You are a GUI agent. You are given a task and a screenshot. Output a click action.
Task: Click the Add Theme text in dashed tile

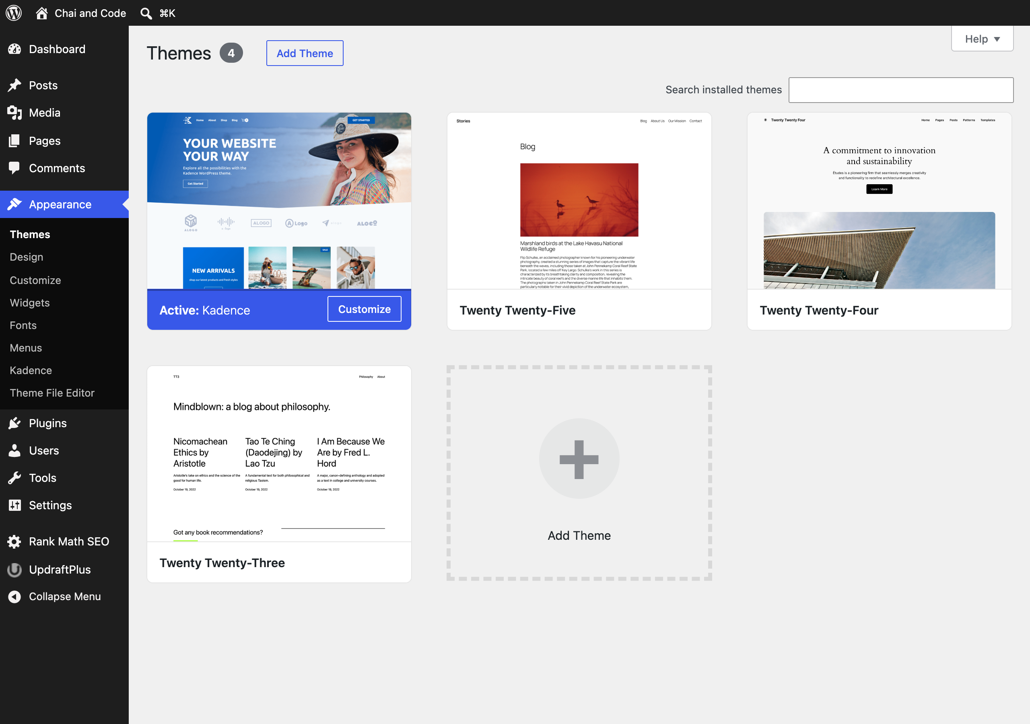[579, 535]
